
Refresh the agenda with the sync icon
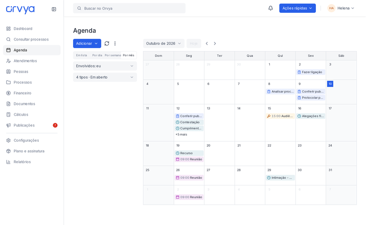[107, 43]
